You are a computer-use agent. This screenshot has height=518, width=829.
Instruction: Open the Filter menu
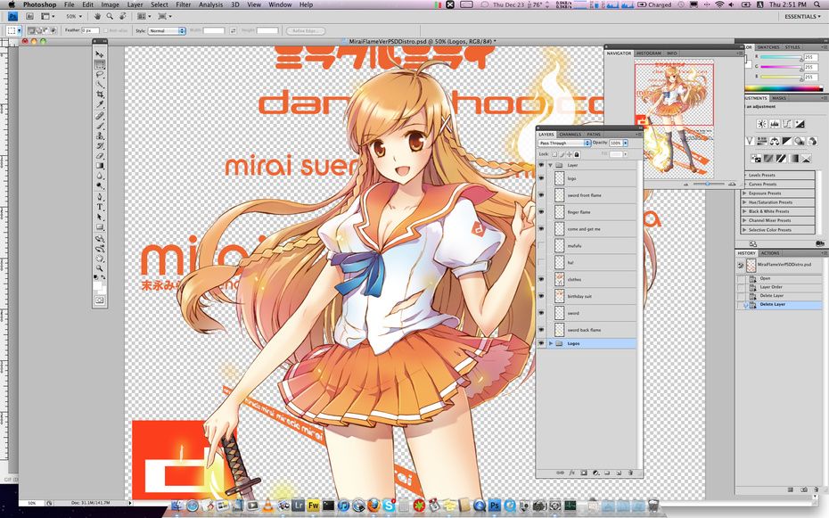tap(183, 4)
